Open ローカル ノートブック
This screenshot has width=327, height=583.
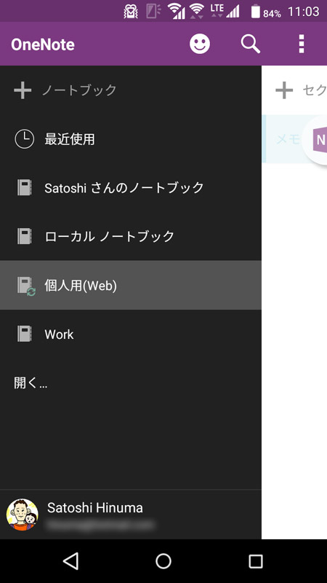(131, 236)
